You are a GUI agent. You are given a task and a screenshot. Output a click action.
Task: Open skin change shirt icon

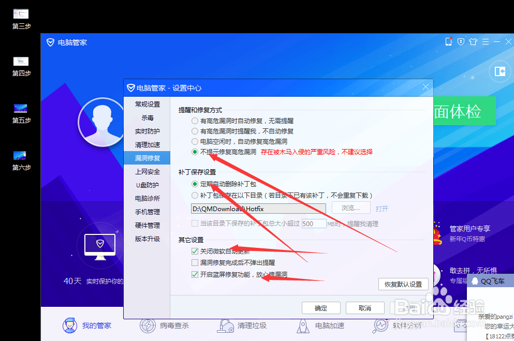[473, 42]
